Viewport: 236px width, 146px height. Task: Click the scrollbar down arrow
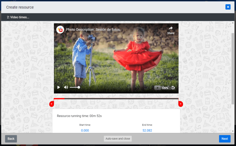click(233, 131)
